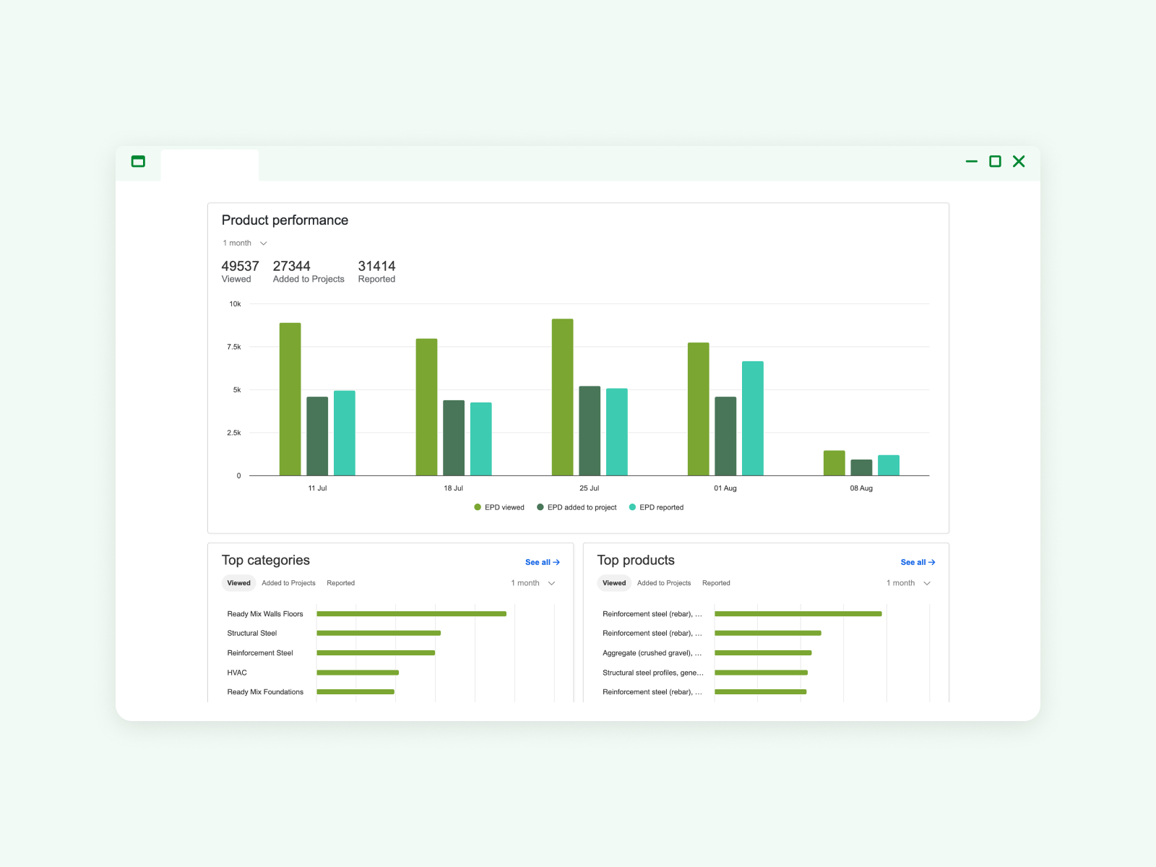Expand the 1 month dropdown in Top categories
The image size is (1156, 867).
click(532, 583)
